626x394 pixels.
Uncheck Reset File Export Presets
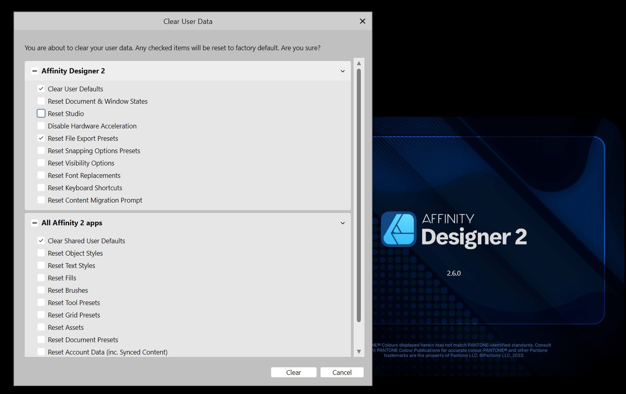[41, 138]
